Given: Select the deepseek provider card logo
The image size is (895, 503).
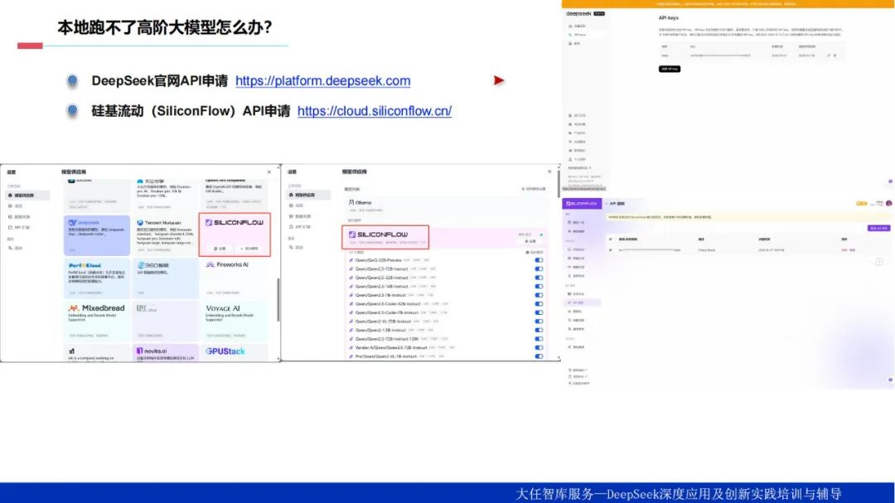Looking at the screenshot, I should coord(84,223).
